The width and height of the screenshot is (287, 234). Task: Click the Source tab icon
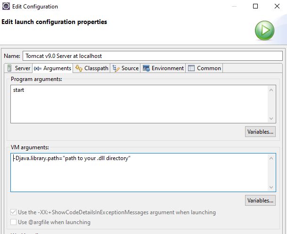116,68
